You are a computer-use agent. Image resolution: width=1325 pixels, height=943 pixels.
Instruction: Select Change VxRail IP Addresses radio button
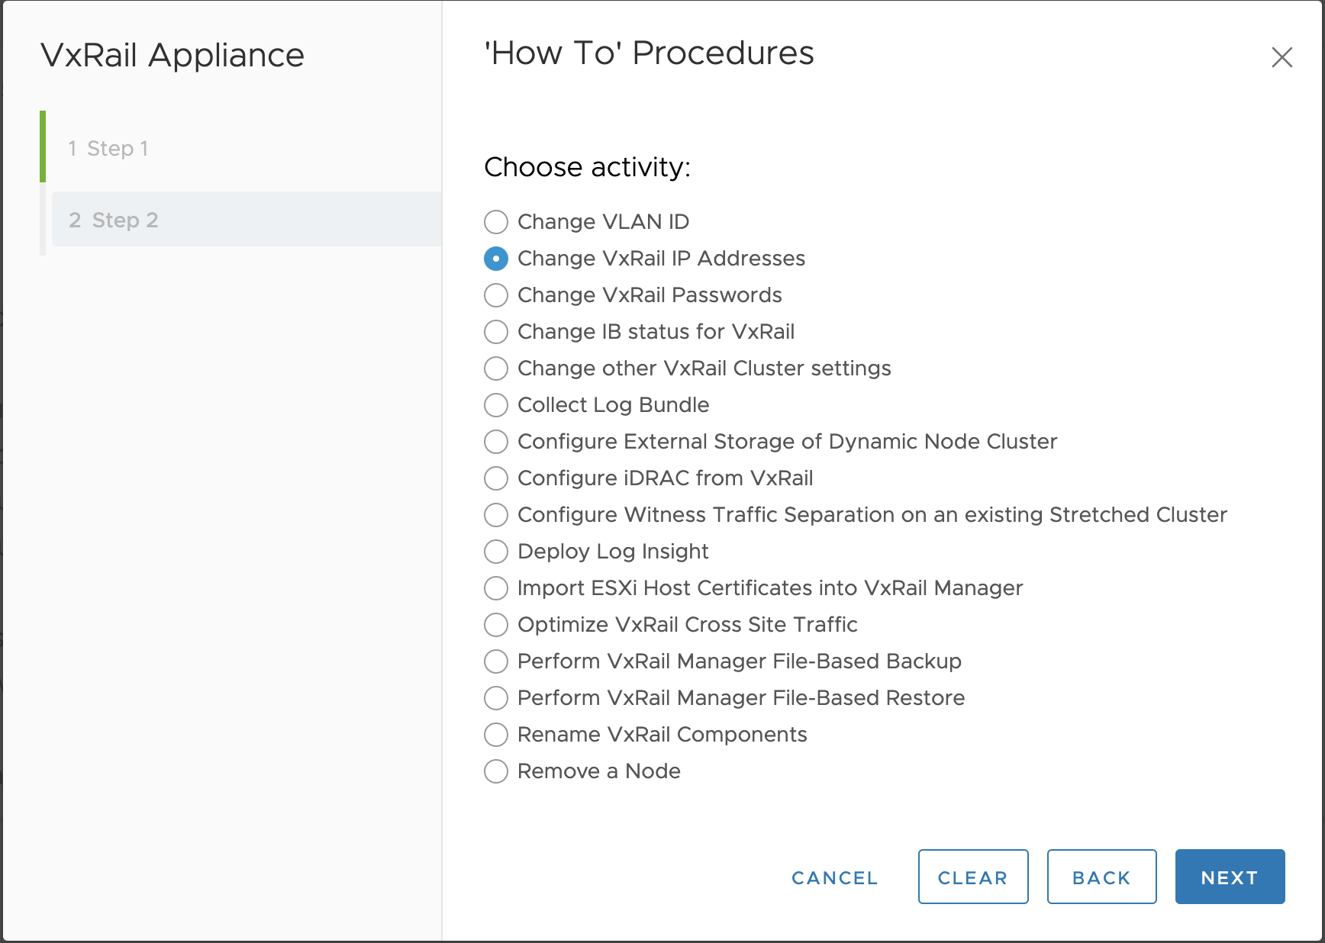pos(496,259)
